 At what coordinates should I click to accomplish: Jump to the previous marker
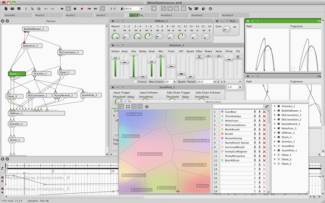(89, 9)
